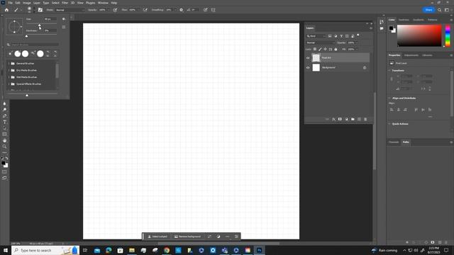
Task: Toggle the Brush Settings panel icon
Action: (40, 10)
